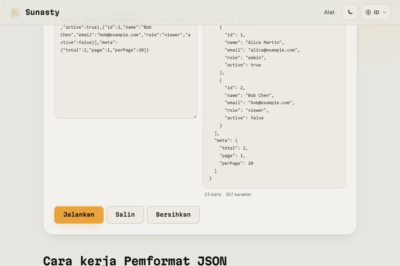Screen dimensions: 400x266
Task: Click the "name": "Alice Martin" output line
Action: 254,42
